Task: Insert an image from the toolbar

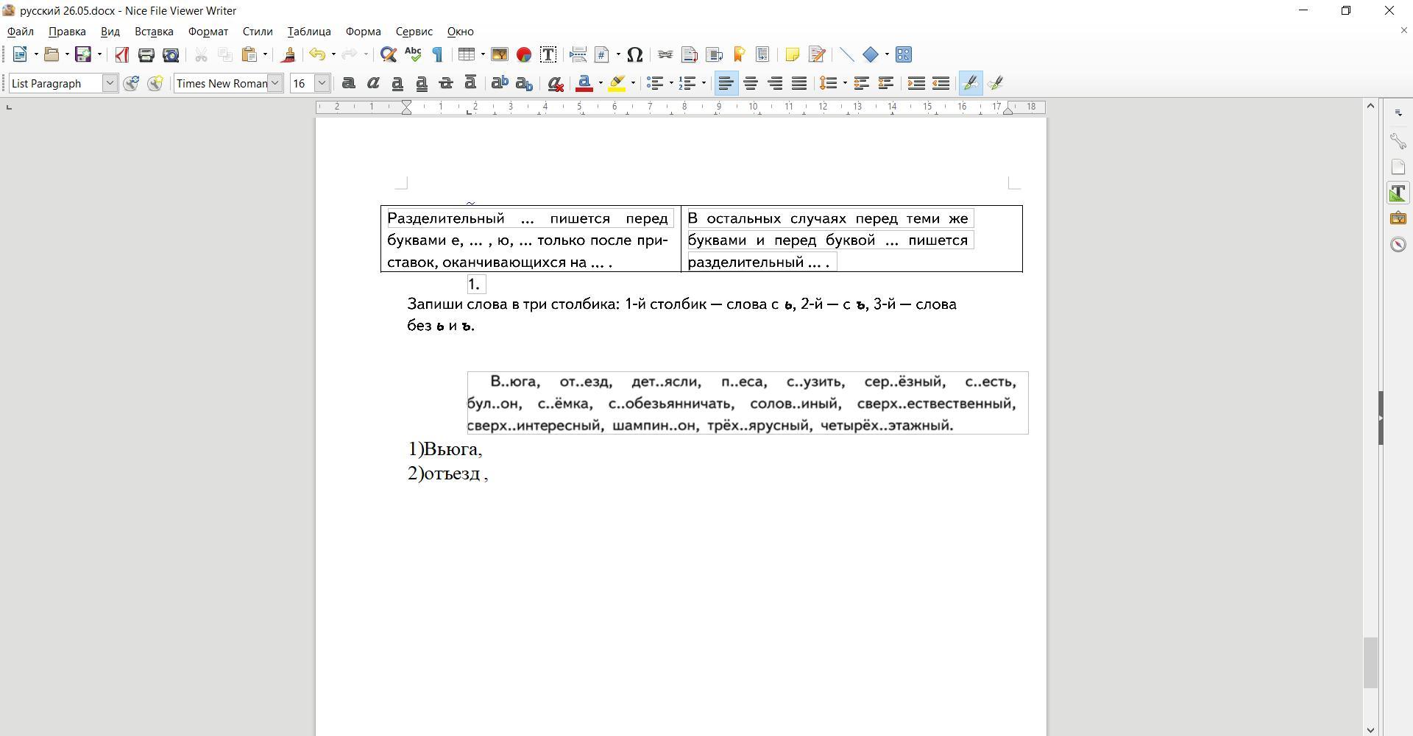Action: coord(500,54)
